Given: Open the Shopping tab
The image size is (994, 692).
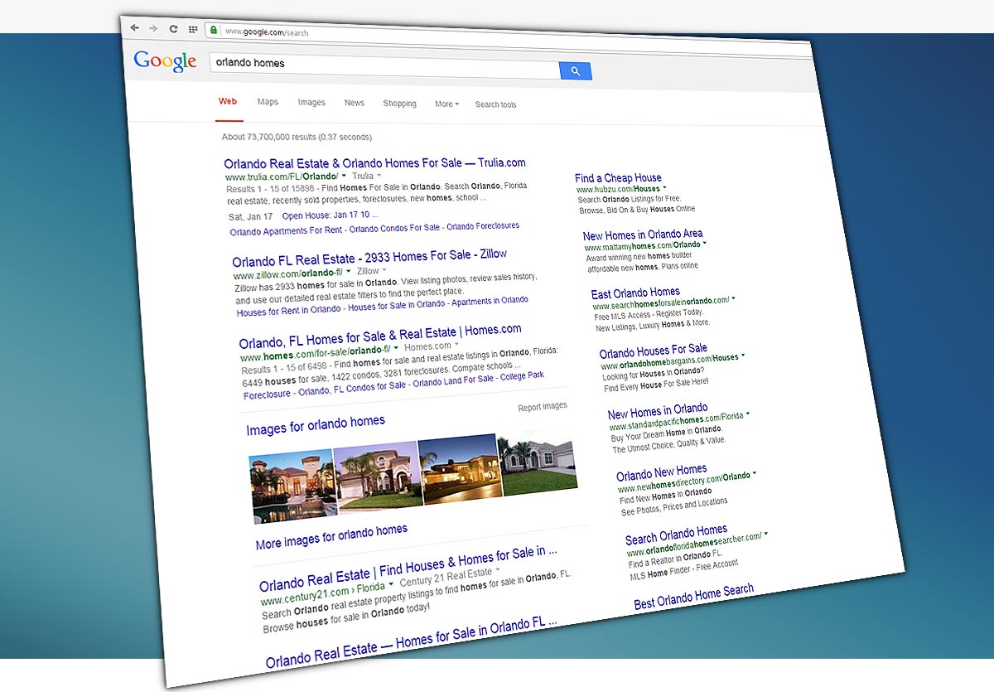Looking at the screenshot, I should [399, 104].
